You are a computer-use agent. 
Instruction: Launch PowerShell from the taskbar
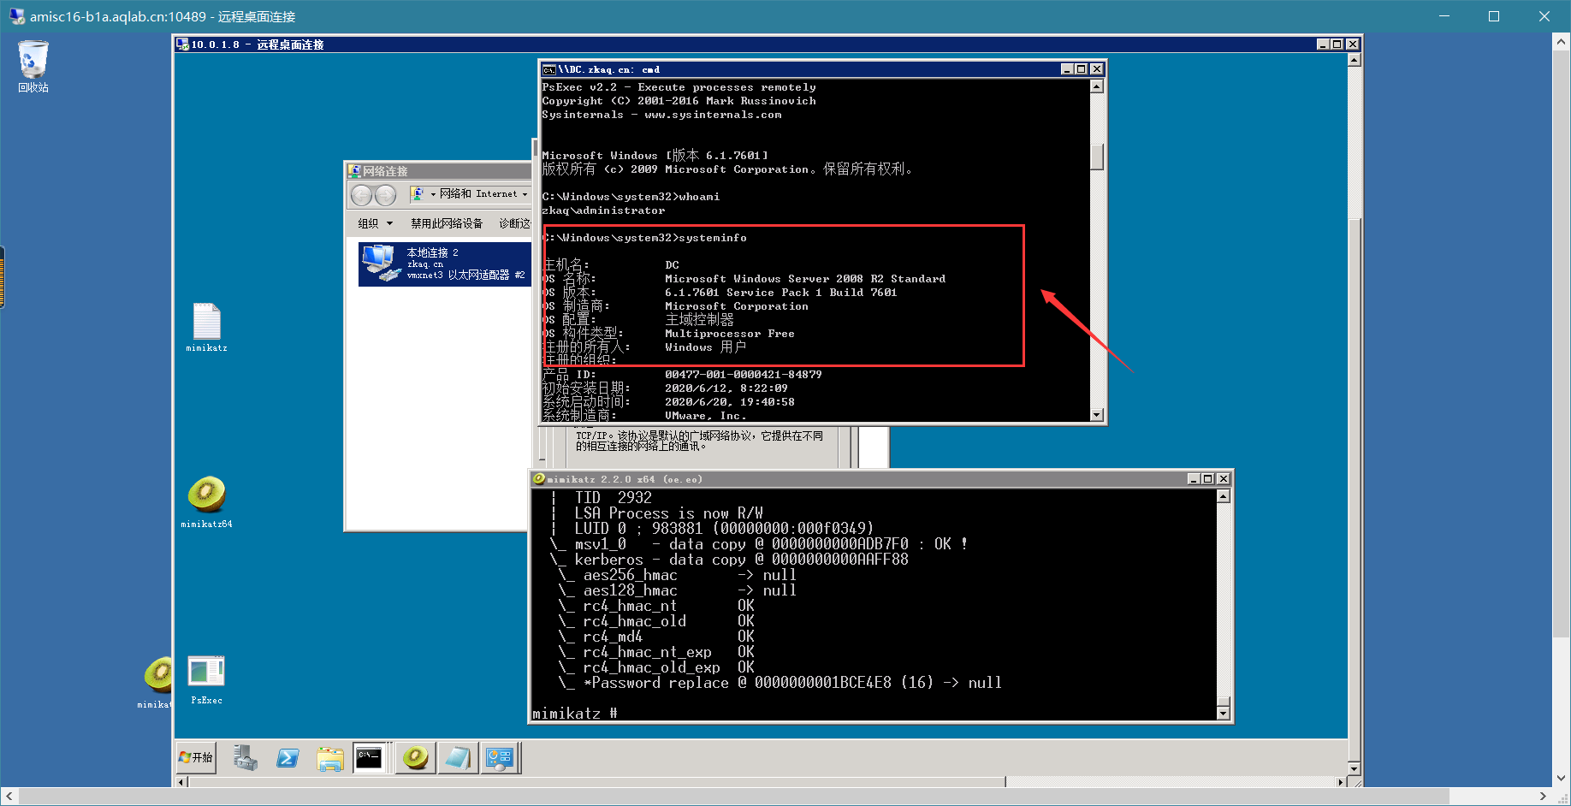[x=288, y=758]
